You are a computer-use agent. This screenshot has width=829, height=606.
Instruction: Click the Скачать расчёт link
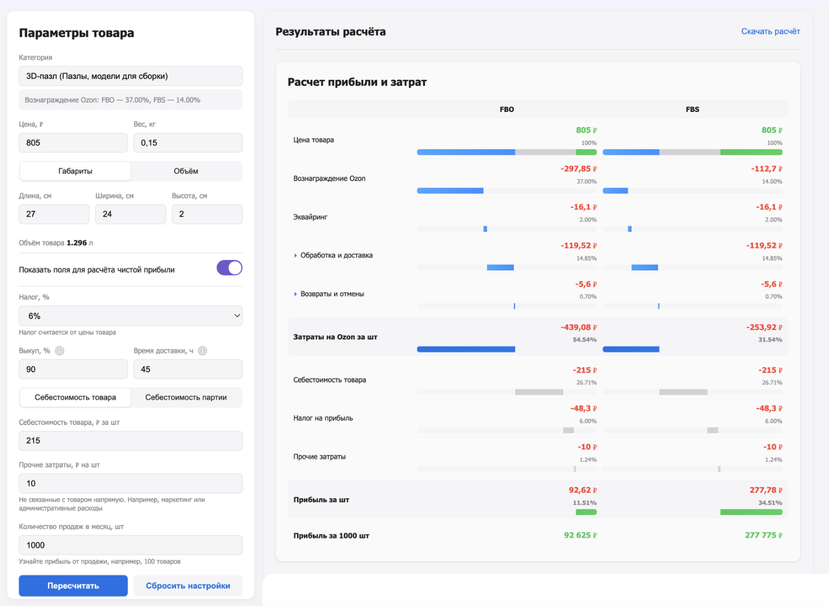(x=770, y=31)
